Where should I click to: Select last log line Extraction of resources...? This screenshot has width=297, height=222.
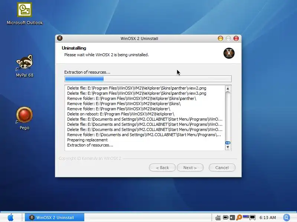pyautogui.click(x=90, y=145)
